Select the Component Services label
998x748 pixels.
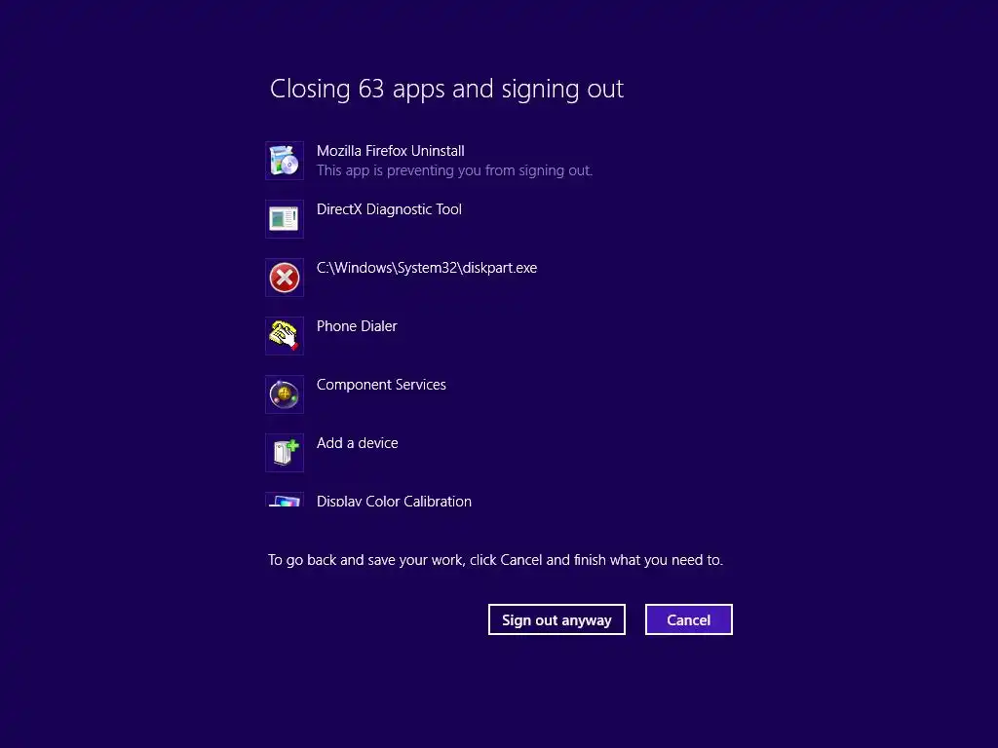coord(381,385)
